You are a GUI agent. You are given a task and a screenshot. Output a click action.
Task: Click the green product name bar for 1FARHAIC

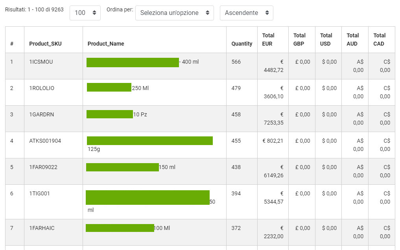coord(120,228)
